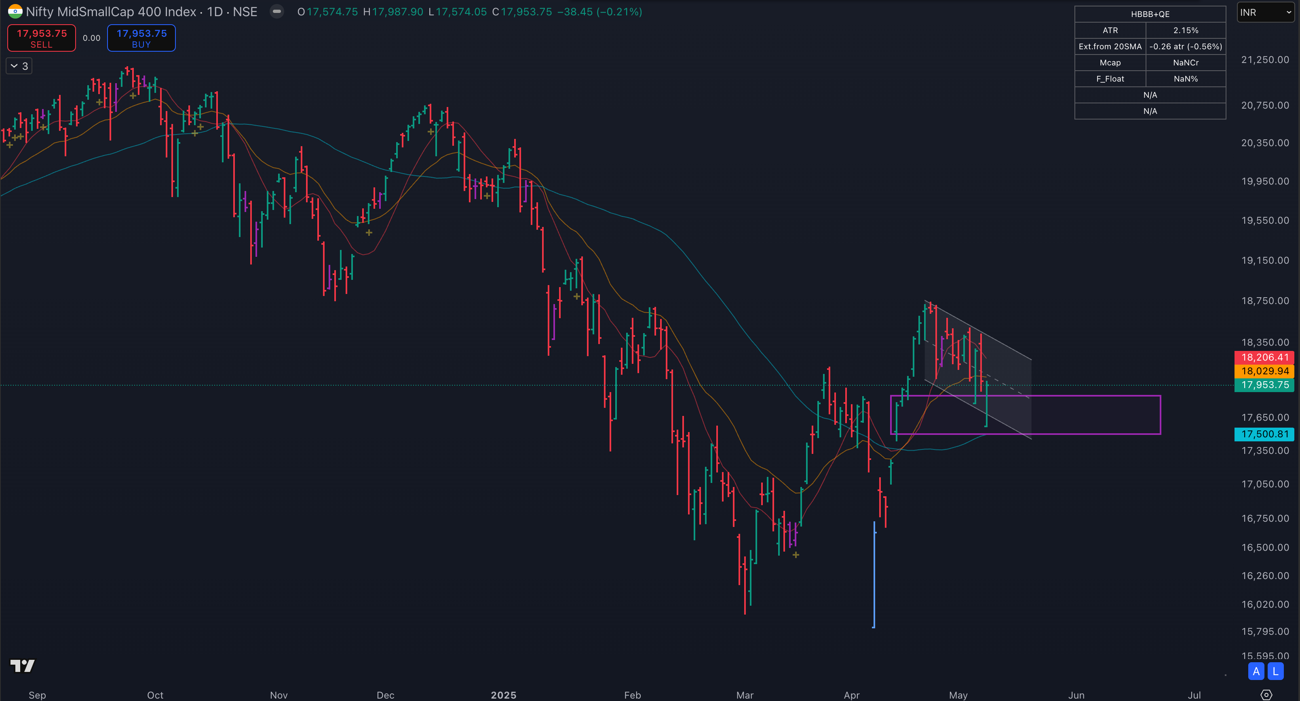Click the cyan 17,500.81 price label
This screenshot has width=1300, height=701.
1264,434
